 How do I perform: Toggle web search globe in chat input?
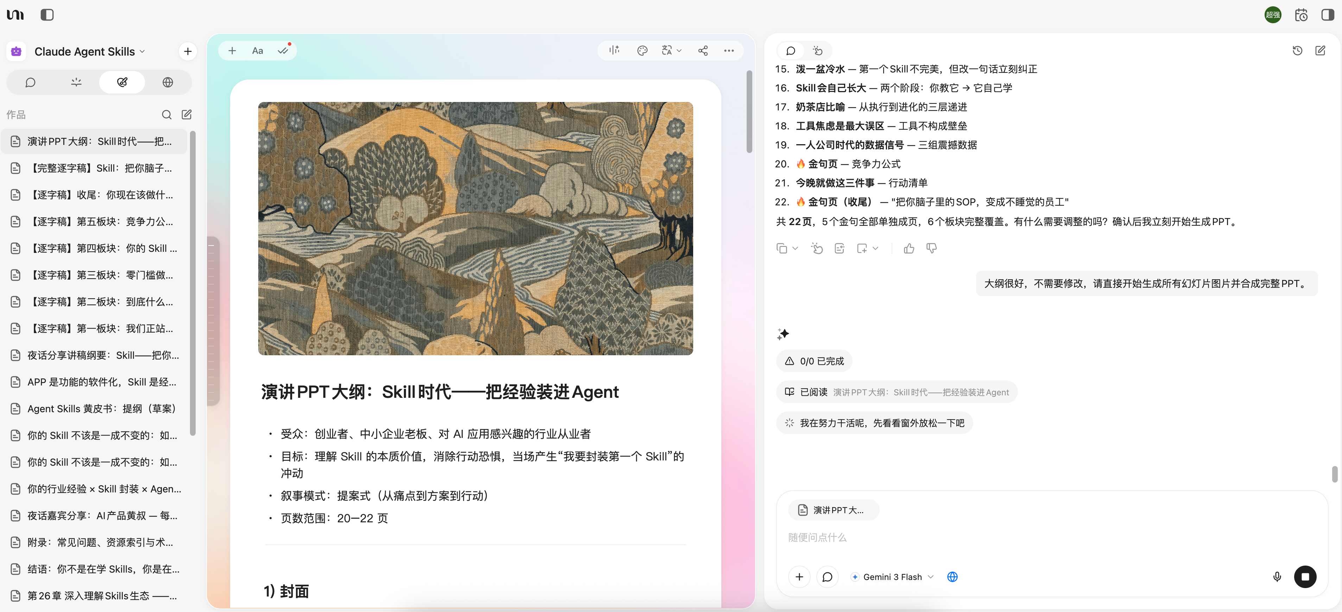point(952,576)
